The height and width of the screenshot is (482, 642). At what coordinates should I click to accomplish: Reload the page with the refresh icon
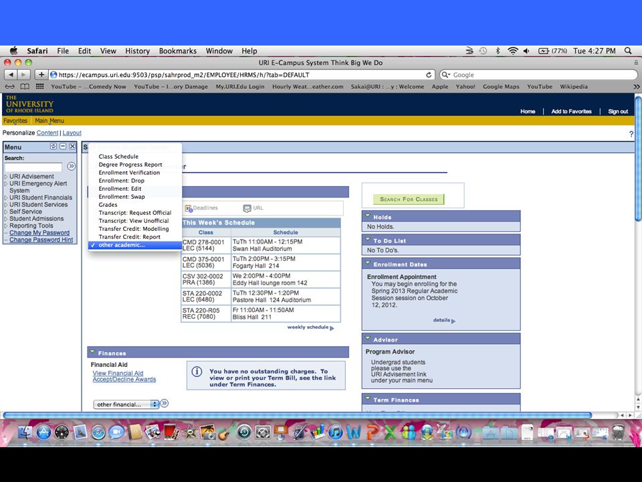(x=429, y=75)
